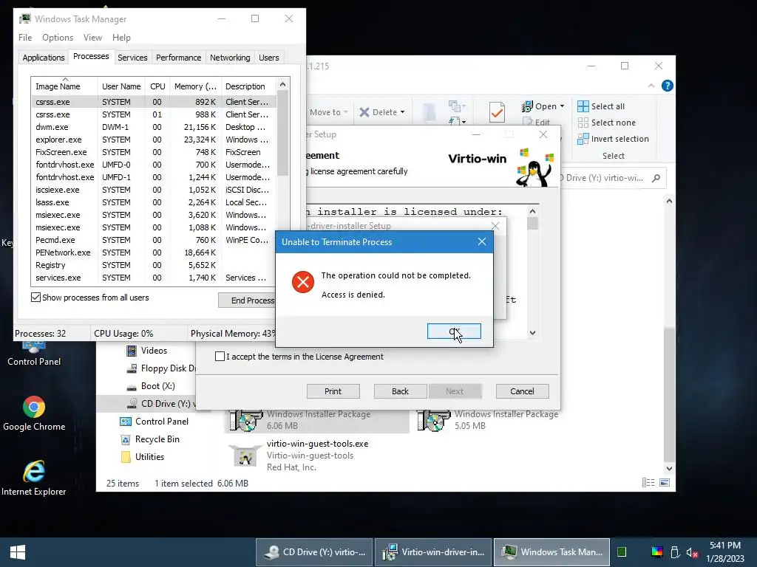
Task: Sort processes by User Name column
Action: click(121, 86)
